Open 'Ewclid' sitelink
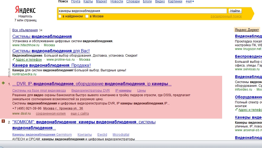262x148 pixels. pos(102,135)
